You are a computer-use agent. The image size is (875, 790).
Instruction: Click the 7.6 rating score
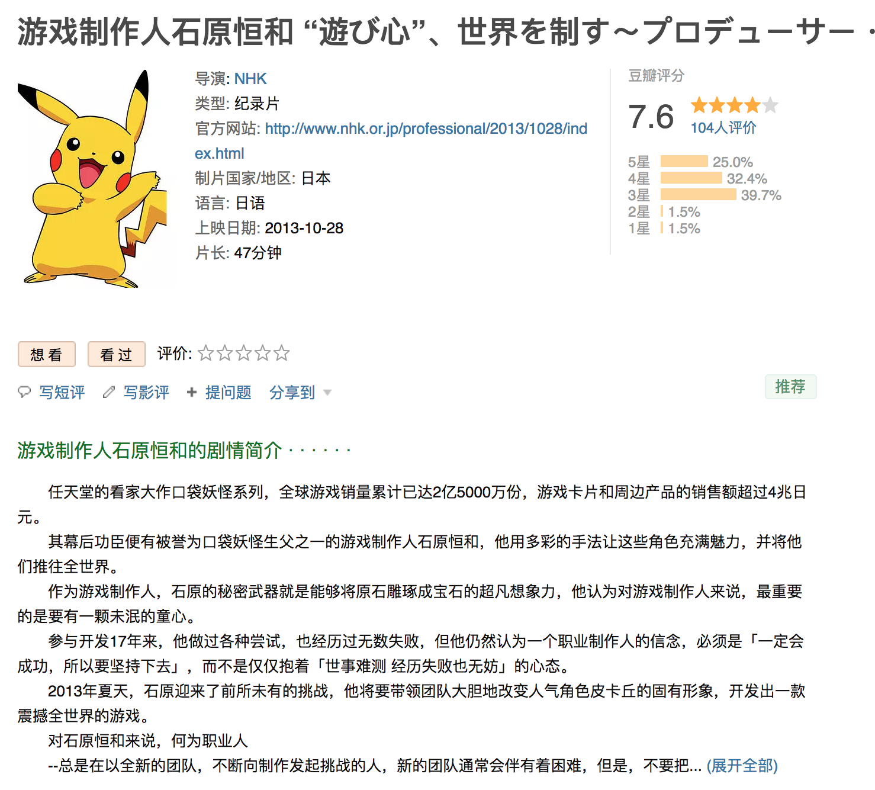point(651,116)
